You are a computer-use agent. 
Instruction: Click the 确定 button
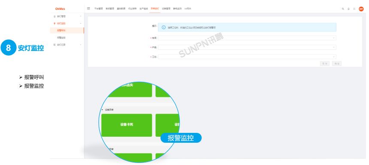[x=337, y=63]
